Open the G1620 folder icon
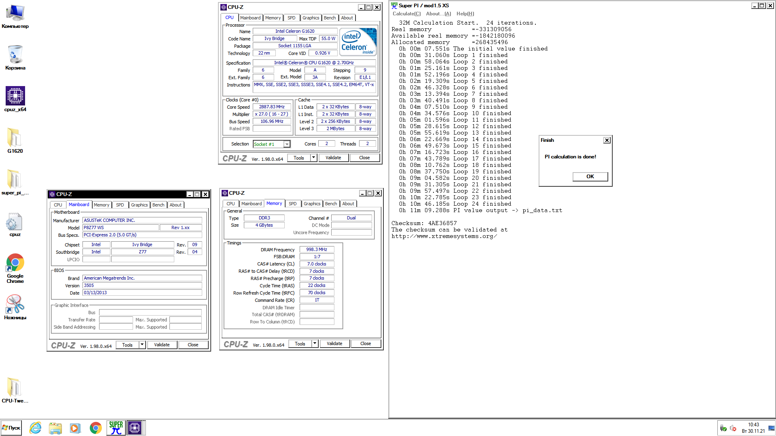 pyautogui.click(x=15, y=141)
